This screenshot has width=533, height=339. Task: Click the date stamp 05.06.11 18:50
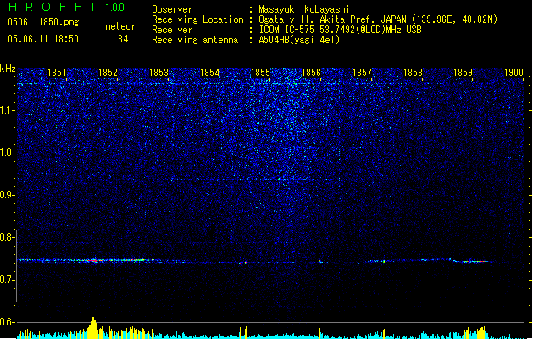click(x=43, y=39)
